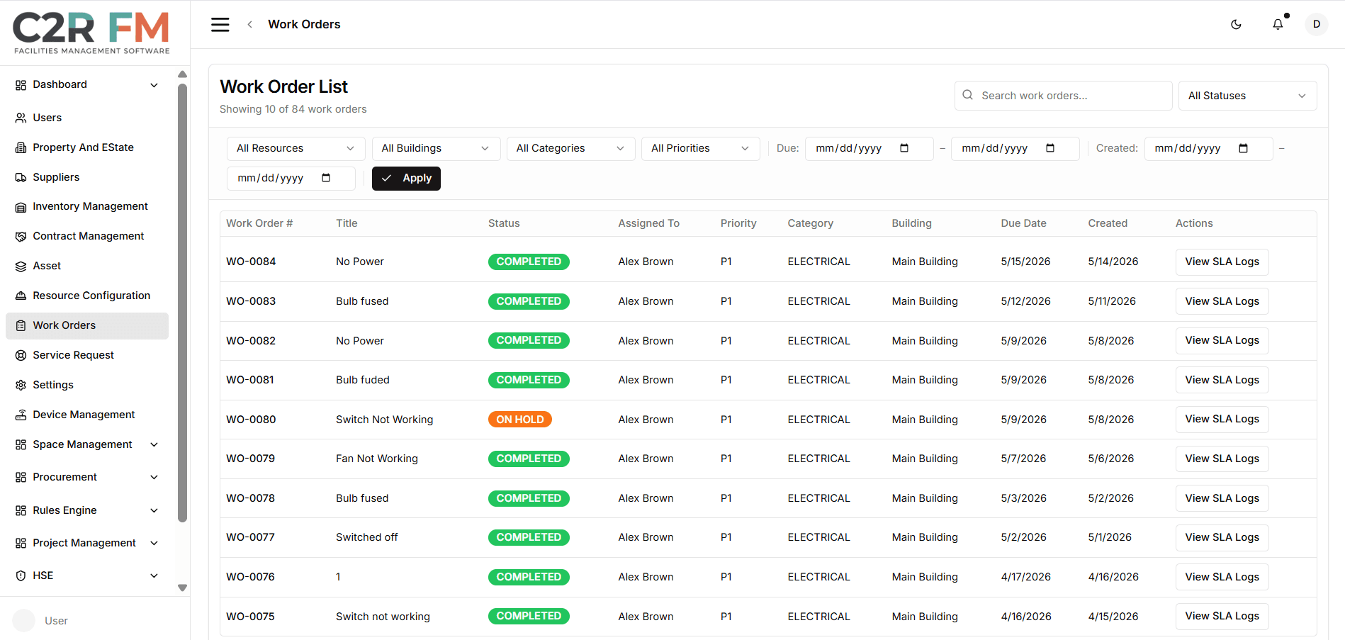Click the Resource Configuration icon
The height and width of the screenshot is (640, 1345).
click(x=21, y=296)
